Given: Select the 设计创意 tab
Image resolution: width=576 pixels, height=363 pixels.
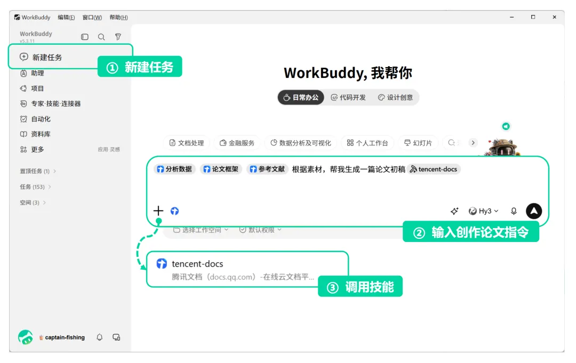Looking at the screenshot, I should (396, 98).
